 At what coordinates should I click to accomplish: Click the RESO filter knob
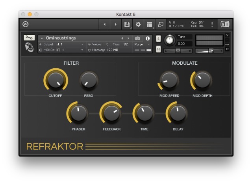pos(89,80)
